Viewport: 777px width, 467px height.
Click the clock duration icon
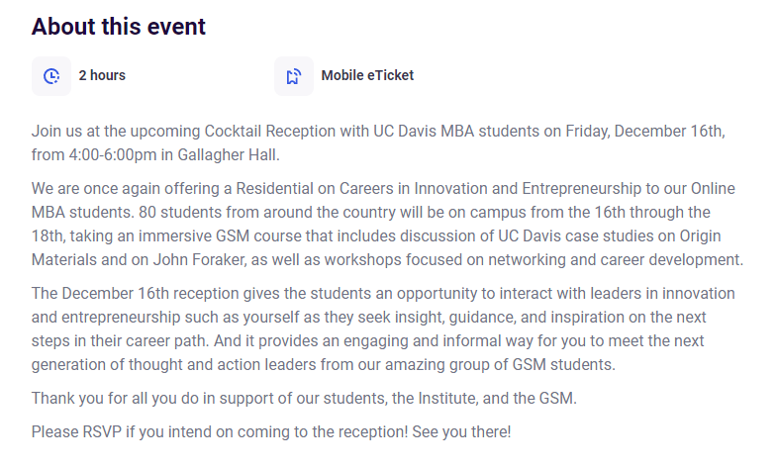(51, 76)
